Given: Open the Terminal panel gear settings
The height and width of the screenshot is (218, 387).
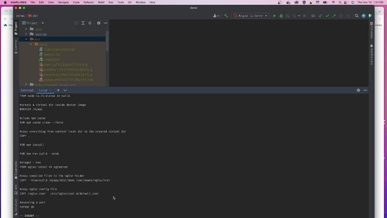Looking at the screenshot, I should [359, 90].
